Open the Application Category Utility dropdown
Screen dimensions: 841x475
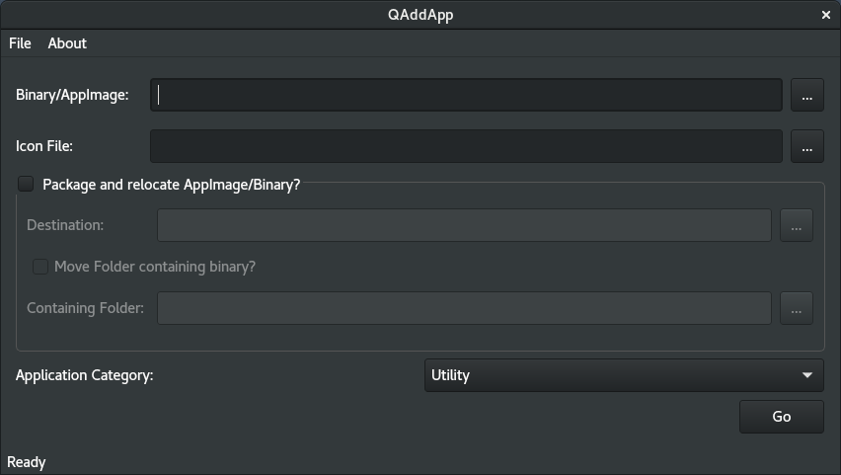624,375
